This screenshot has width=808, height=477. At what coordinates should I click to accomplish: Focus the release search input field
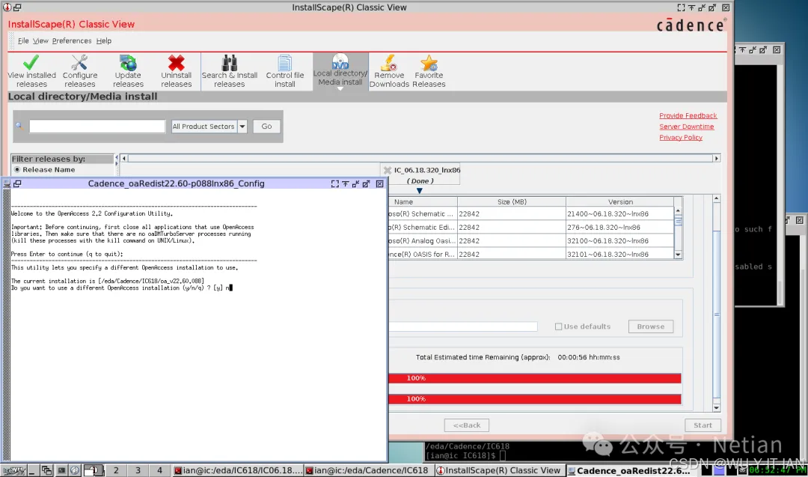pyautogui.click(x=97, y=127)
